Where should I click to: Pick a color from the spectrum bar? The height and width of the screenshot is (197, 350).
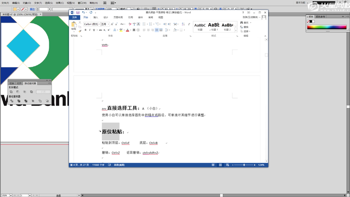pyautogui.click(x=326, y=27)
